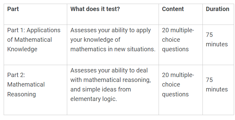This screenshot has height=120, width=235.
Task: Click the Part 1 description text
Action: (x=113, y=40)
